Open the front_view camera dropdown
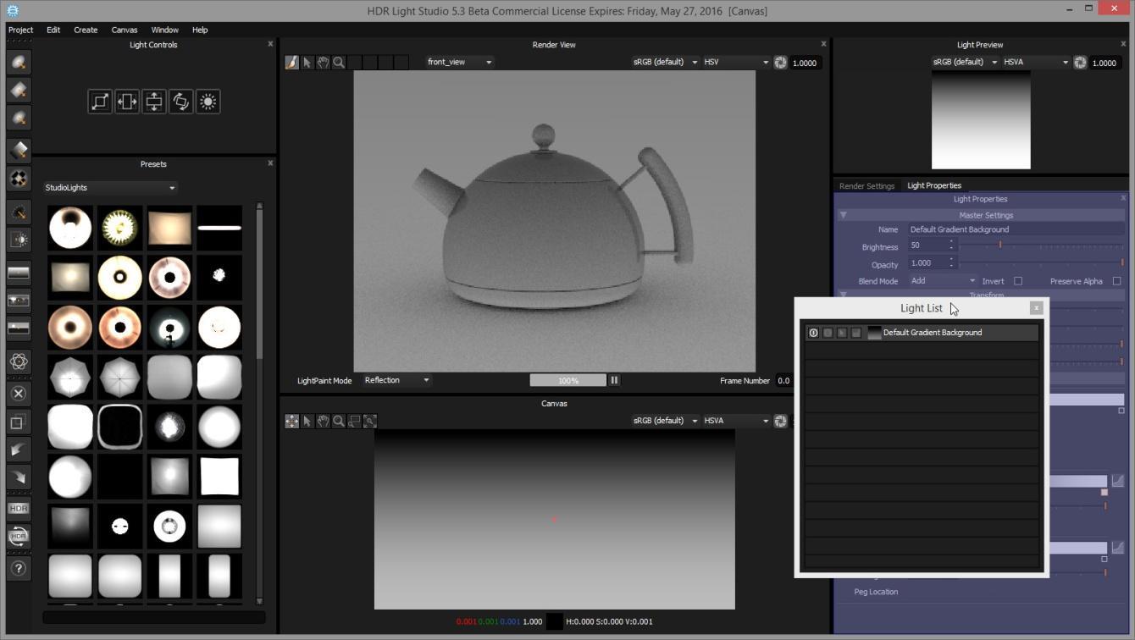1135x640 pixels. click(460, 63)
